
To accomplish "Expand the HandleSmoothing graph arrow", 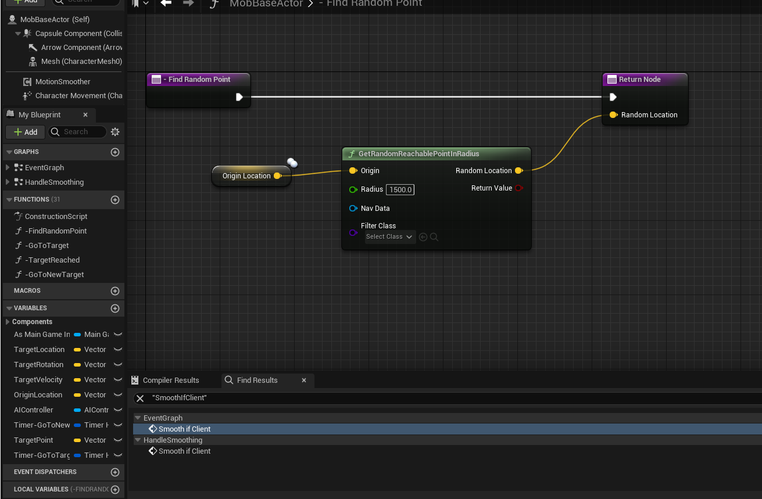I will click(x=8, y=182).
